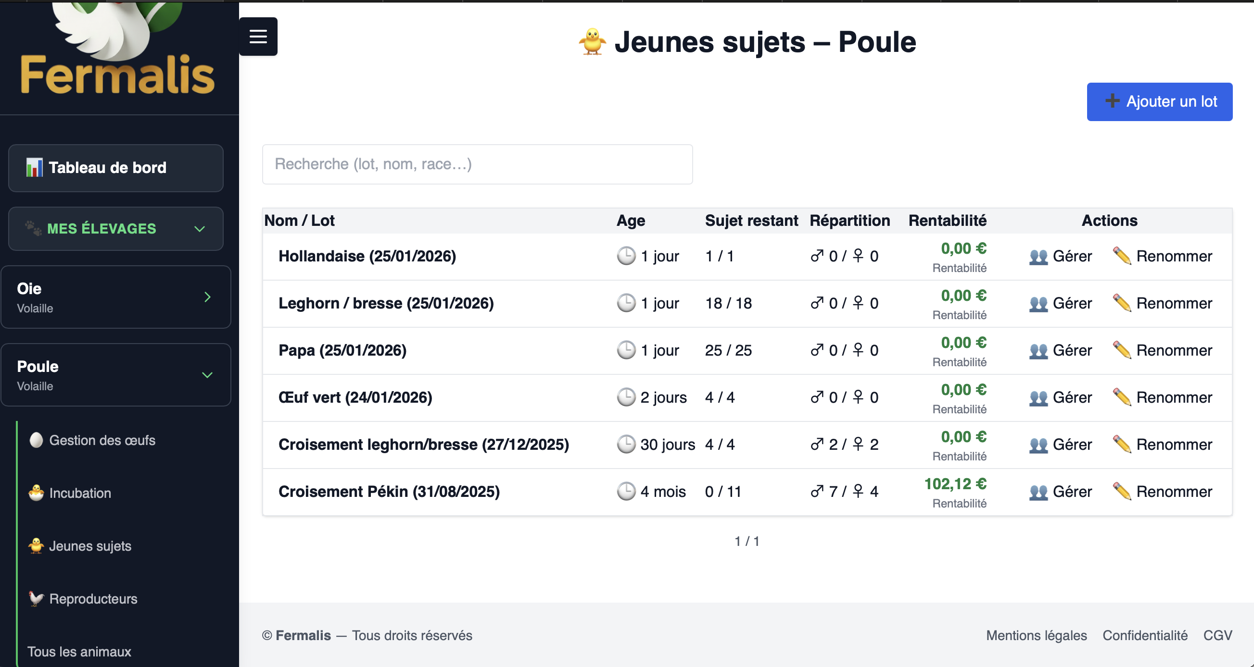This screenshot has height=667, width=1254.
Task: Click the Gérer icon for Papa lot
Action: pyautogui.click(x=1039, y=350)
